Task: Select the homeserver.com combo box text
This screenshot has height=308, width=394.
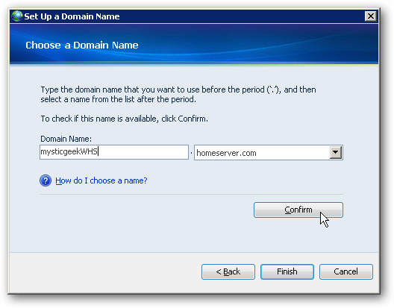Action: pos(226,153)
